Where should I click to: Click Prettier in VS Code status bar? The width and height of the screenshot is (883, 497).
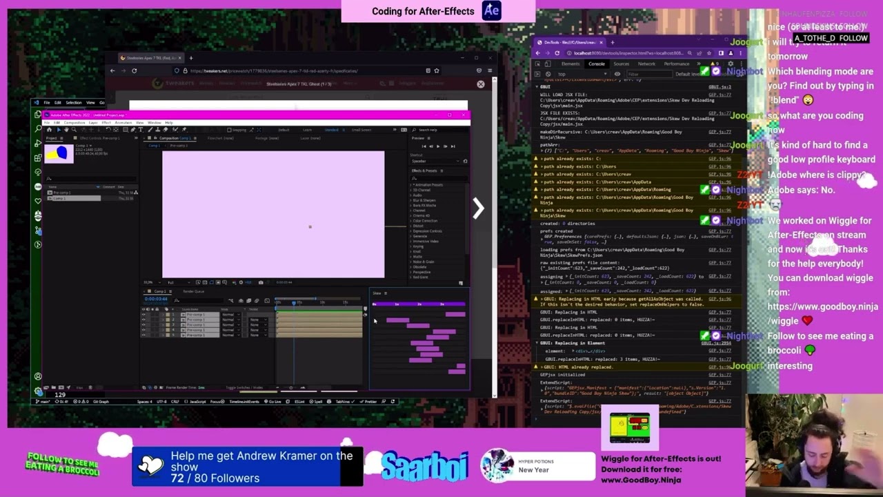coord(368,402)
